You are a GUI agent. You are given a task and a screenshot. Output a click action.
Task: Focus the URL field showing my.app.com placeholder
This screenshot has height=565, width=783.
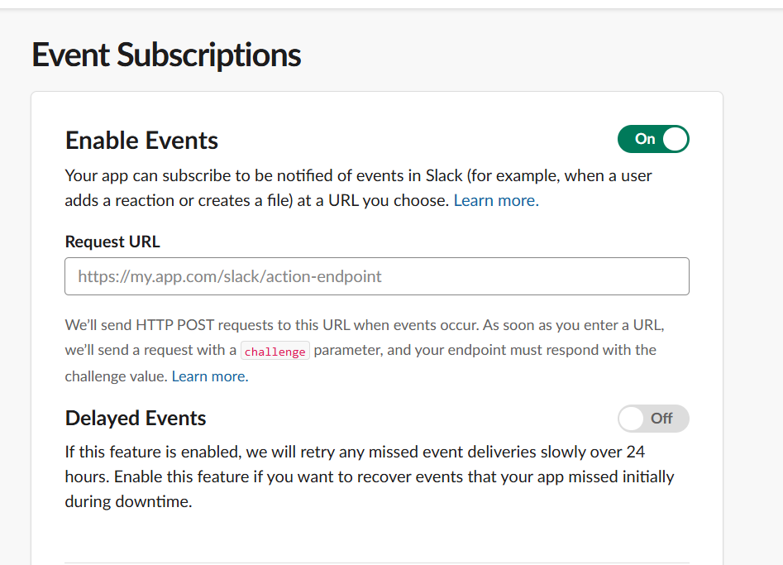point(376,275)
